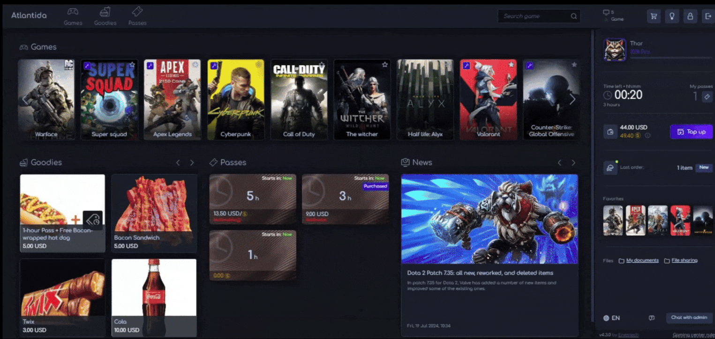
Task: Toggle favorite star on Valorant
Action: (511, 65)
